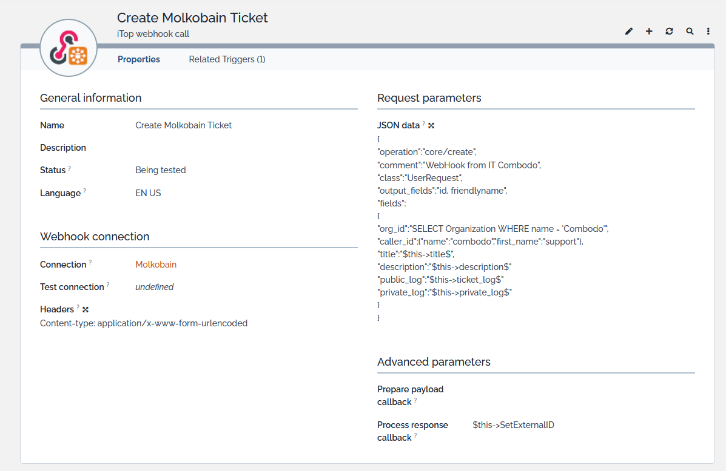The image size is (726, 471).
Task: Switch to the Properties tab
Action: coord(139,59)
